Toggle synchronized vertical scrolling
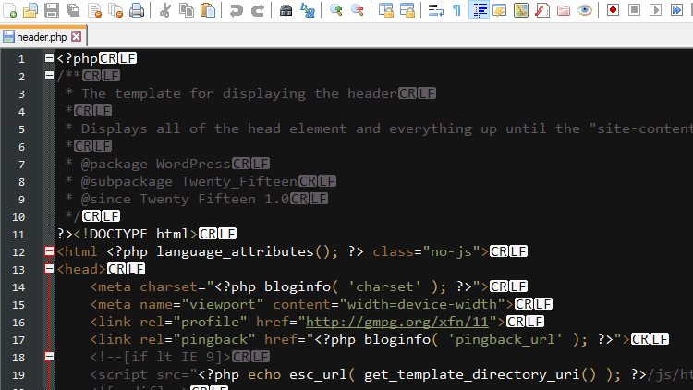Viewport: 693px width, 390px height. pos(386,10)
